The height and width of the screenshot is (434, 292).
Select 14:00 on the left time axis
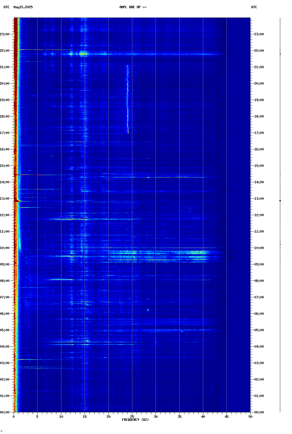pos(5,182)
